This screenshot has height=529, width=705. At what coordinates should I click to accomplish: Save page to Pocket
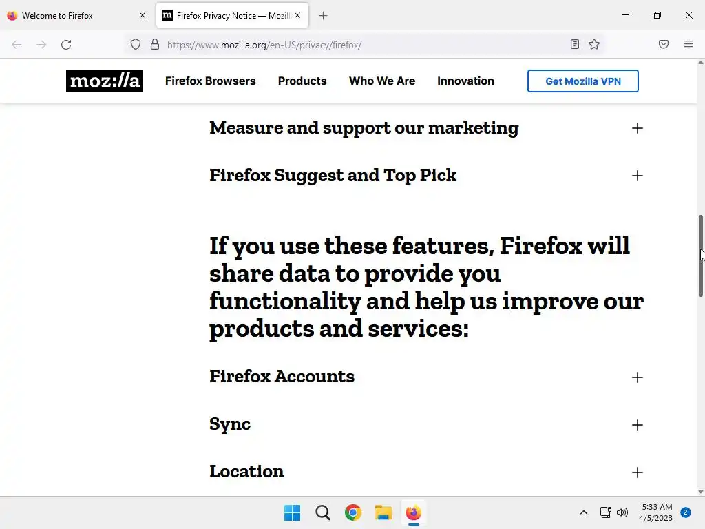[664, 44]
